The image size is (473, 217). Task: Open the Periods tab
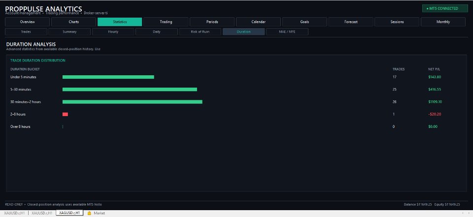[212, 22]
